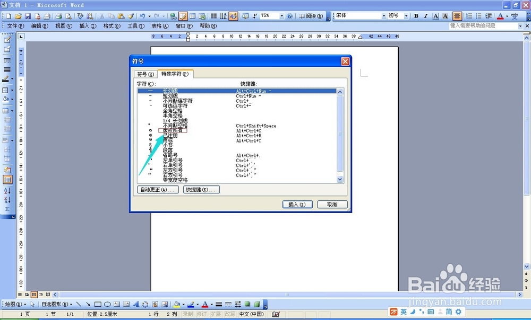Open the Zoom 75% dropdown

(x=281, y=16)
